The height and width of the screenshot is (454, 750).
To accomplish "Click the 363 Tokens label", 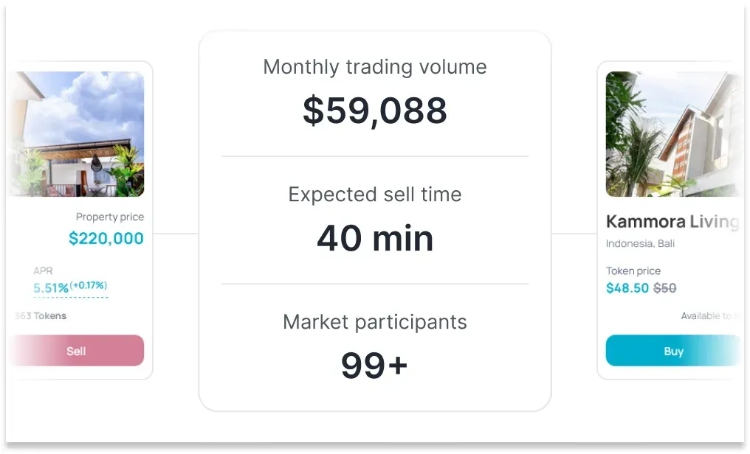I will 41,316.
